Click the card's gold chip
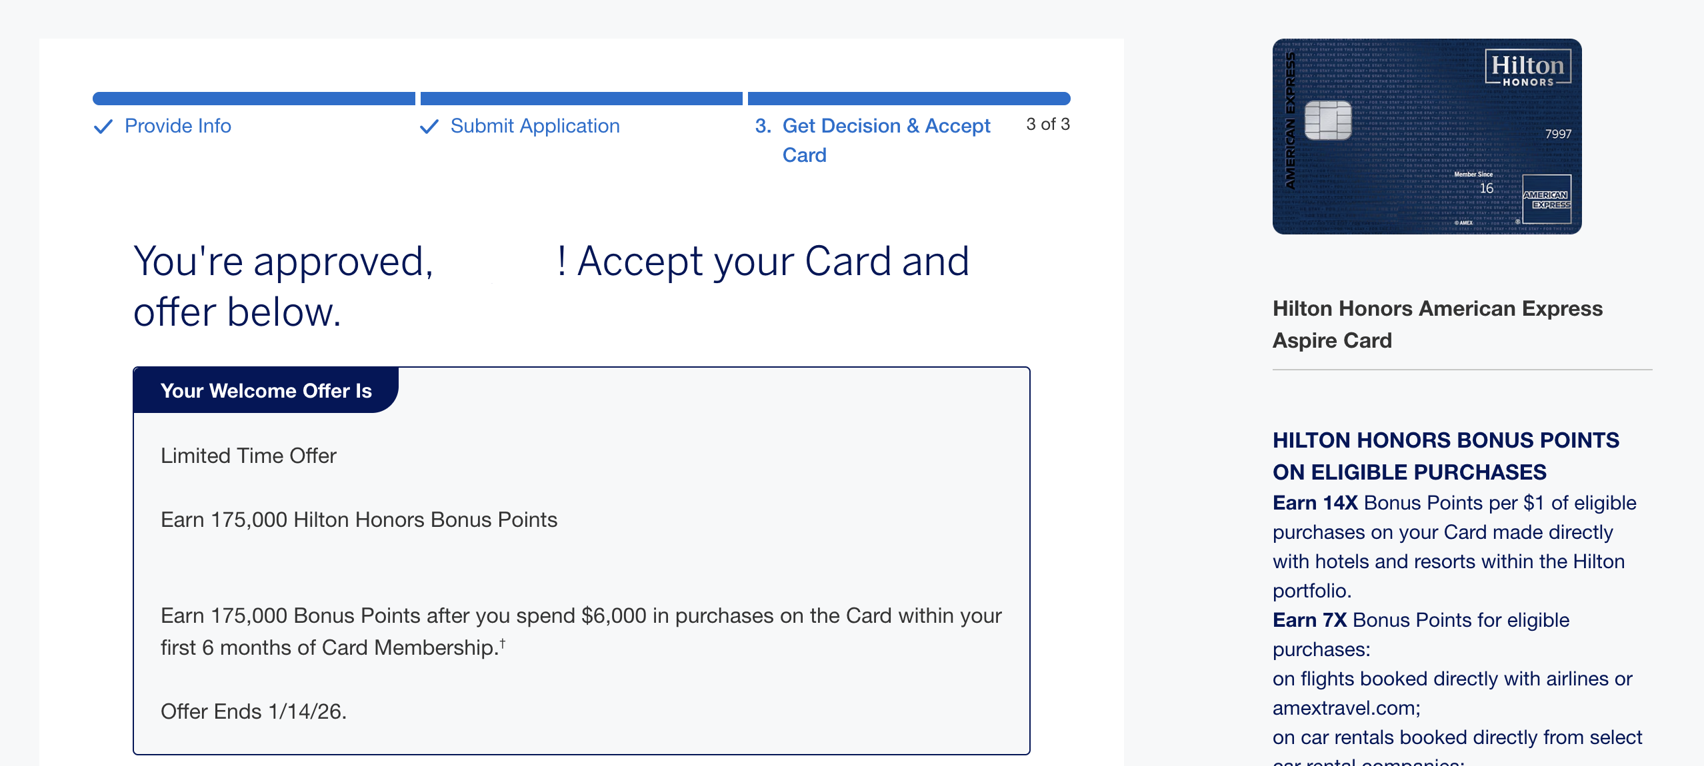 coord(1327,120)
